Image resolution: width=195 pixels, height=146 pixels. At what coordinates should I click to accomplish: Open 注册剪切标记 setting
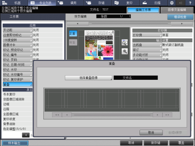point(17,35)
